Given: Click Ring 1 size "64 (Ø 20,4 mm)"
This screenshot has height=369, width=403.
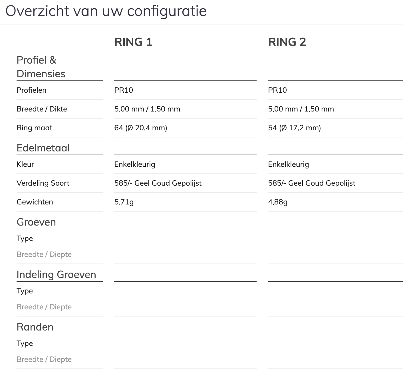Looking at the screenshot, I should point(140,128).
